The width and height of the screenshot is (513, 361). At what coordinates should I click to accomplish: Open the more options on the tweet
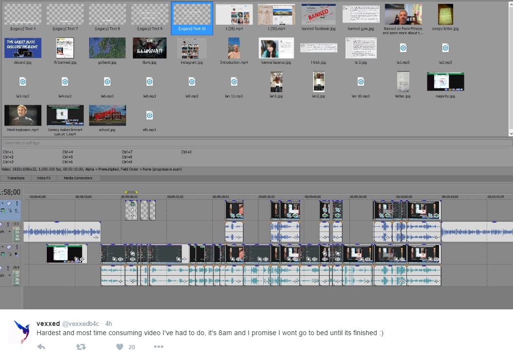(158, 346)
